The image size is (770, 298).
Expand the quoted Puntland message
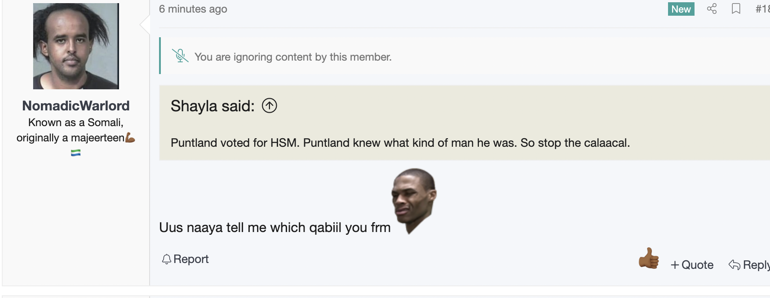point(400,143)
